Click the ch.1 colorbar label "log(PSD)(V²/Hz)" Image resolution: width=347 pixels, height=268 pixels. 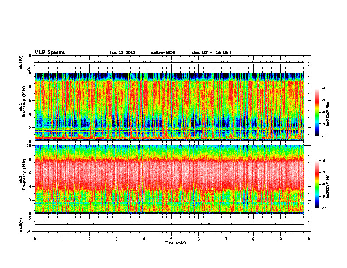click(x=328, y=114)
